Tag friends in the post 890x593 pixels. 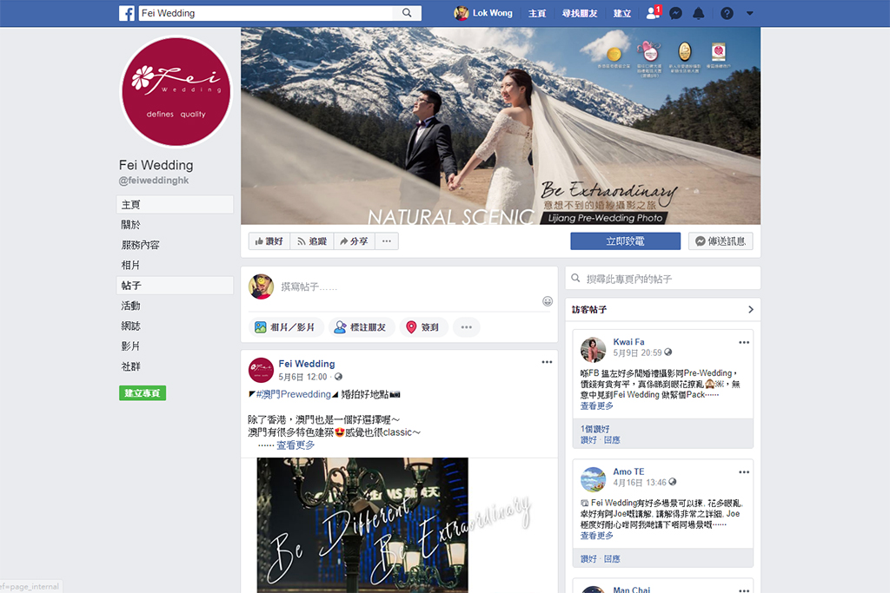[362, 327]
